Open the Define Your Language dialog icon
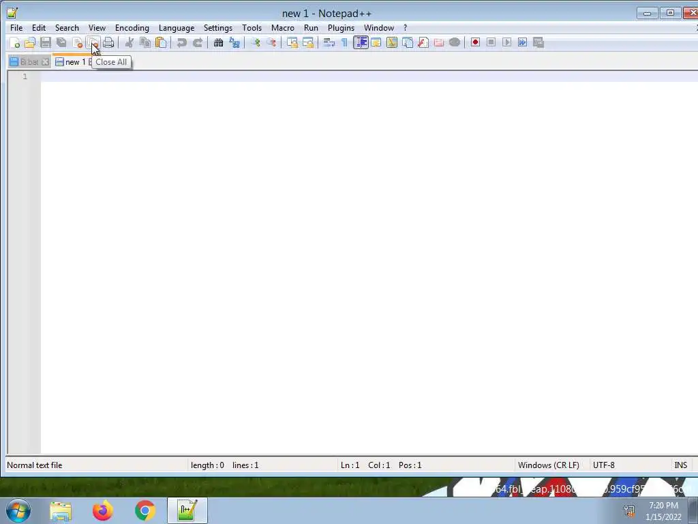 tap(376, 42)
